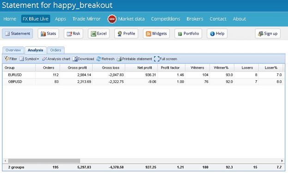Click GBPUSD orders count 83

[x=56, y=82]
